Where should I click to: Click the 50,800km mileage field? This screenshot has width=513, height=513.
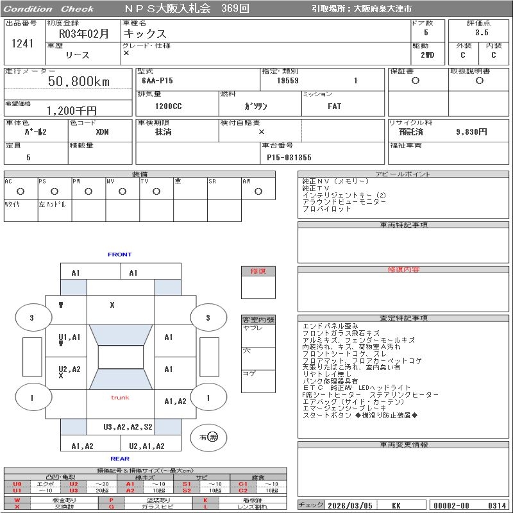79,81
